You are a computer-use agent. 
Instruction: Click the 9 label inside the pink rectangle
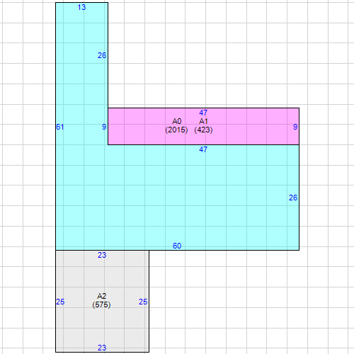[295, 127]
